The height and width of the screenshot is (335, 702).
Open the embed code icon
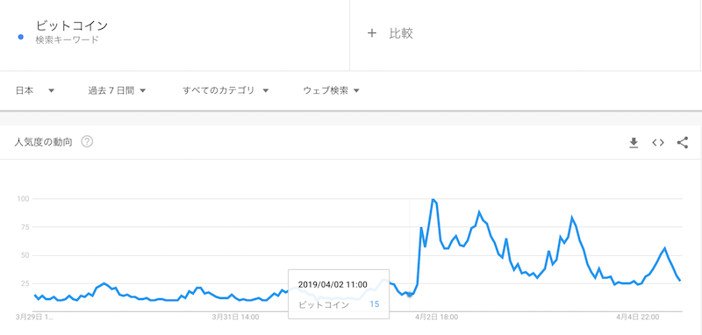tap(657, 143)
